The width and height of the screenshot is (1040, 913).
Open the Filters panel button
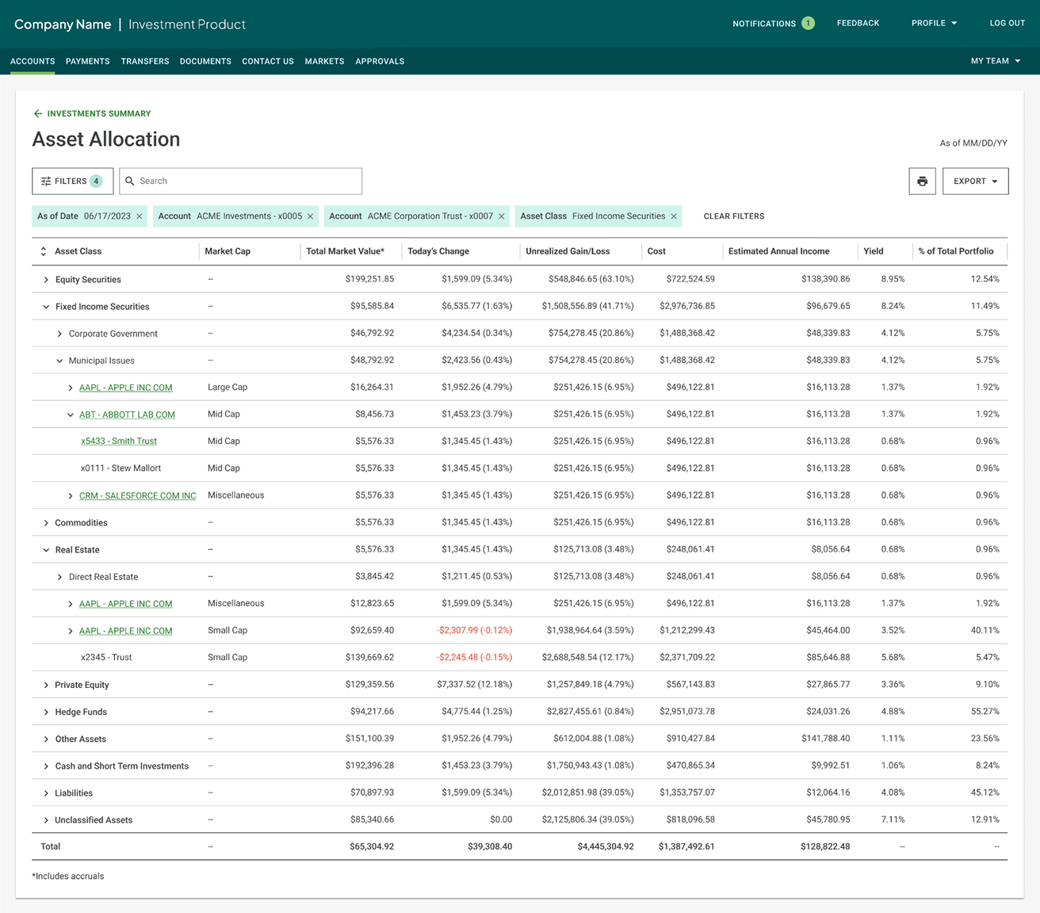[x=73, y=181]
